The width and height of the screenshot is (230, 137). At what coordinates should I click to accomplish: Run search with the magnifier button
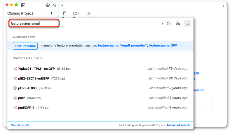tap(187, 23)
